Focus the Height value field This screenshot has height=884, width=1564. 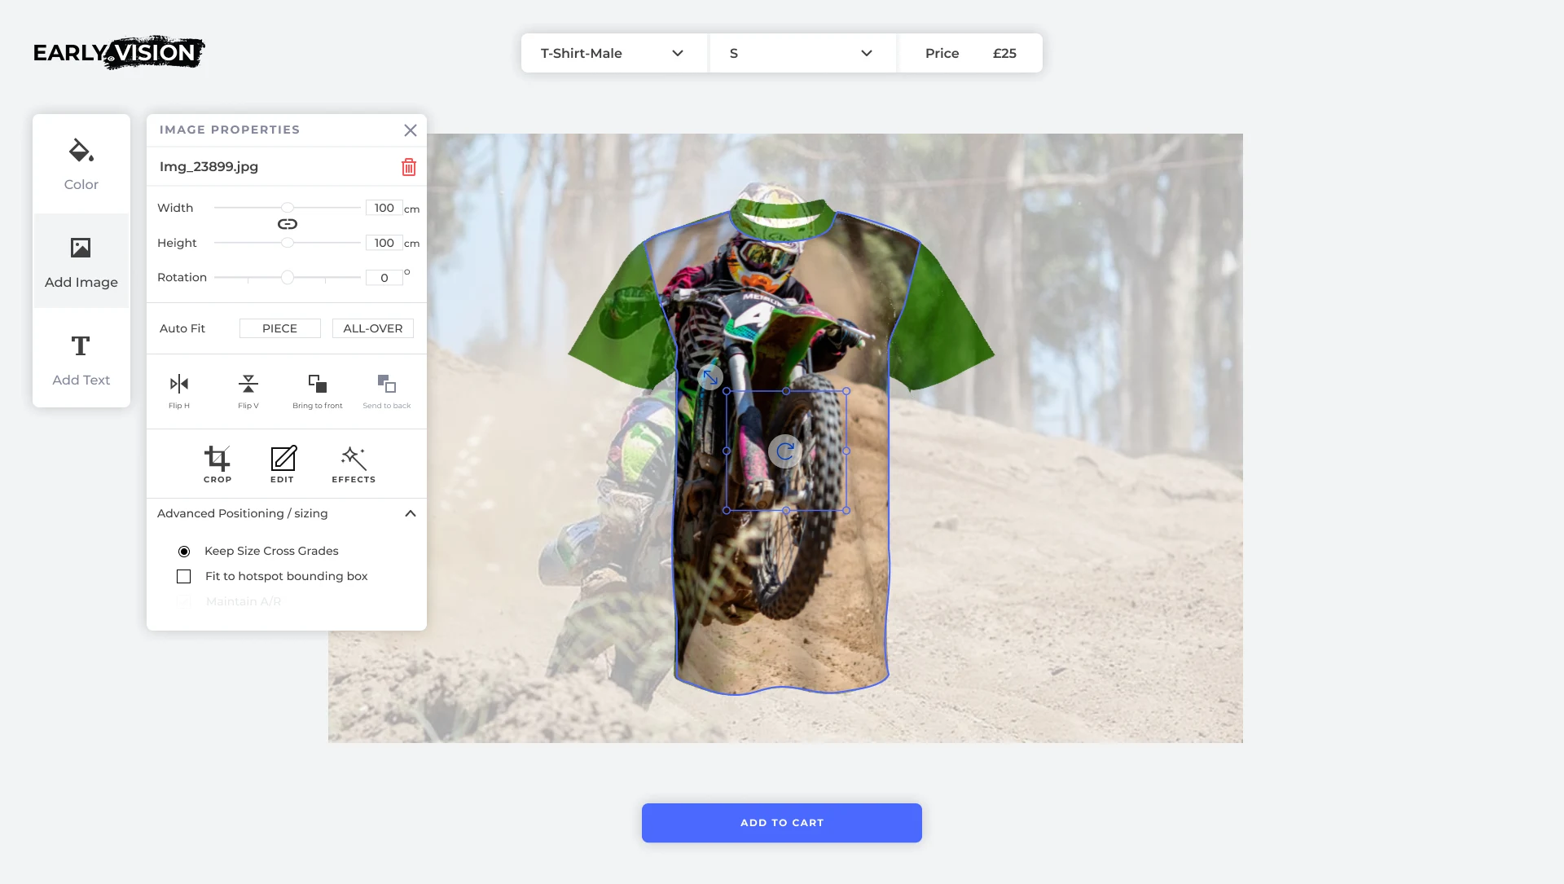pyautogui.click(x=384, y=243)
